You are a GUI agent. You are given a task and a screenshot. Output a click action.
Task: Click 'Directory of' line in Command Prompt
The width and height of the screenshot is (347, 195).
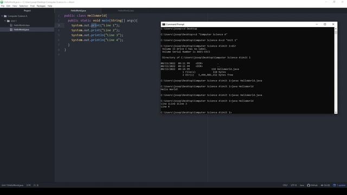[206, 57]
